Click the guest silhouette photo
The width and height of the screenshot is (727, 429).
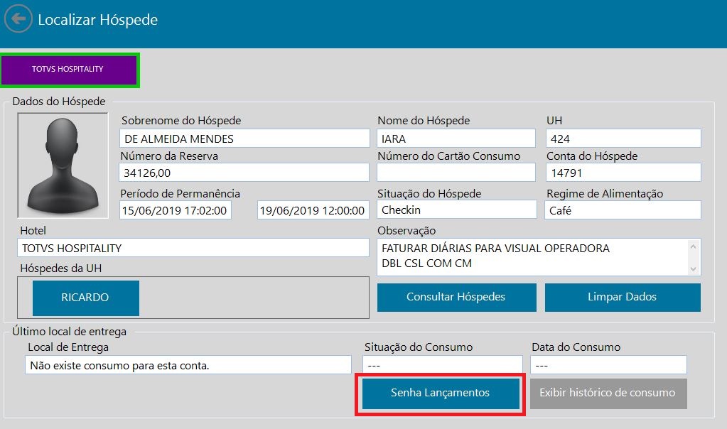click(63, 165)
